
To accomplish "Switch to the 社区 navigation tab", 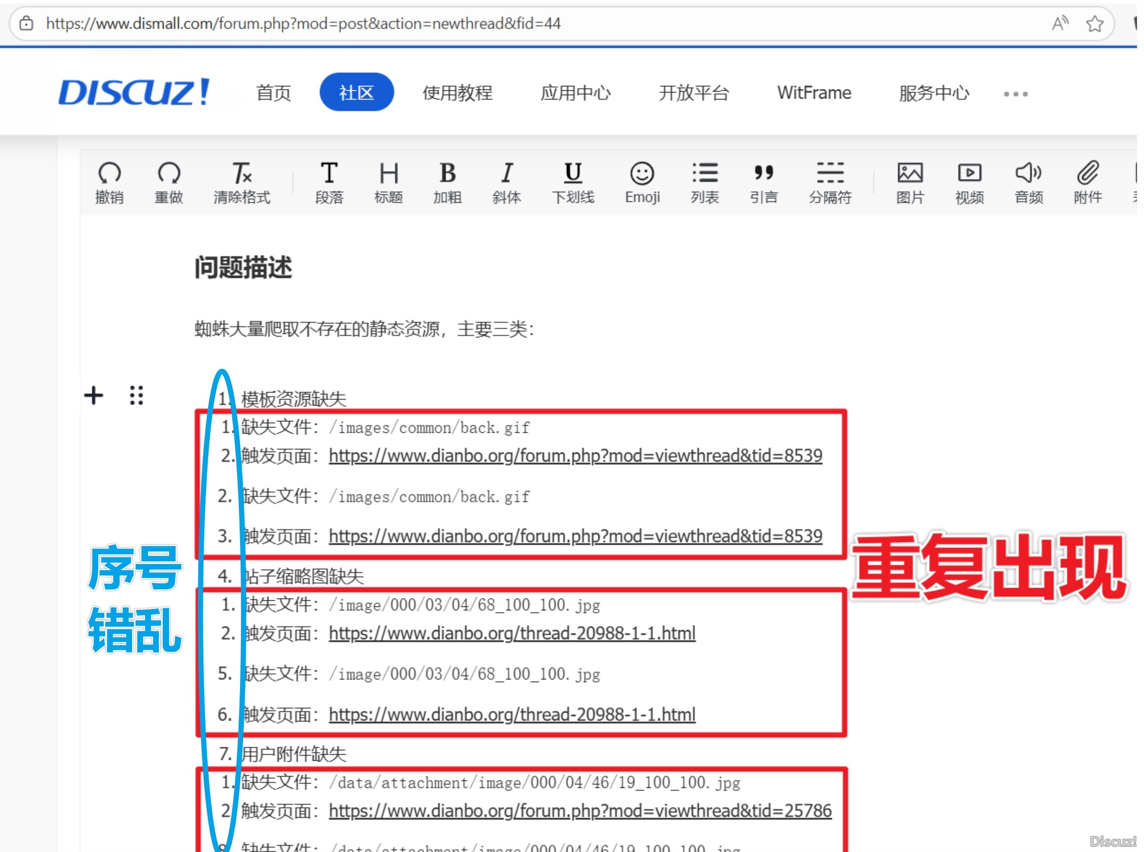I will [x=357, y=92].
